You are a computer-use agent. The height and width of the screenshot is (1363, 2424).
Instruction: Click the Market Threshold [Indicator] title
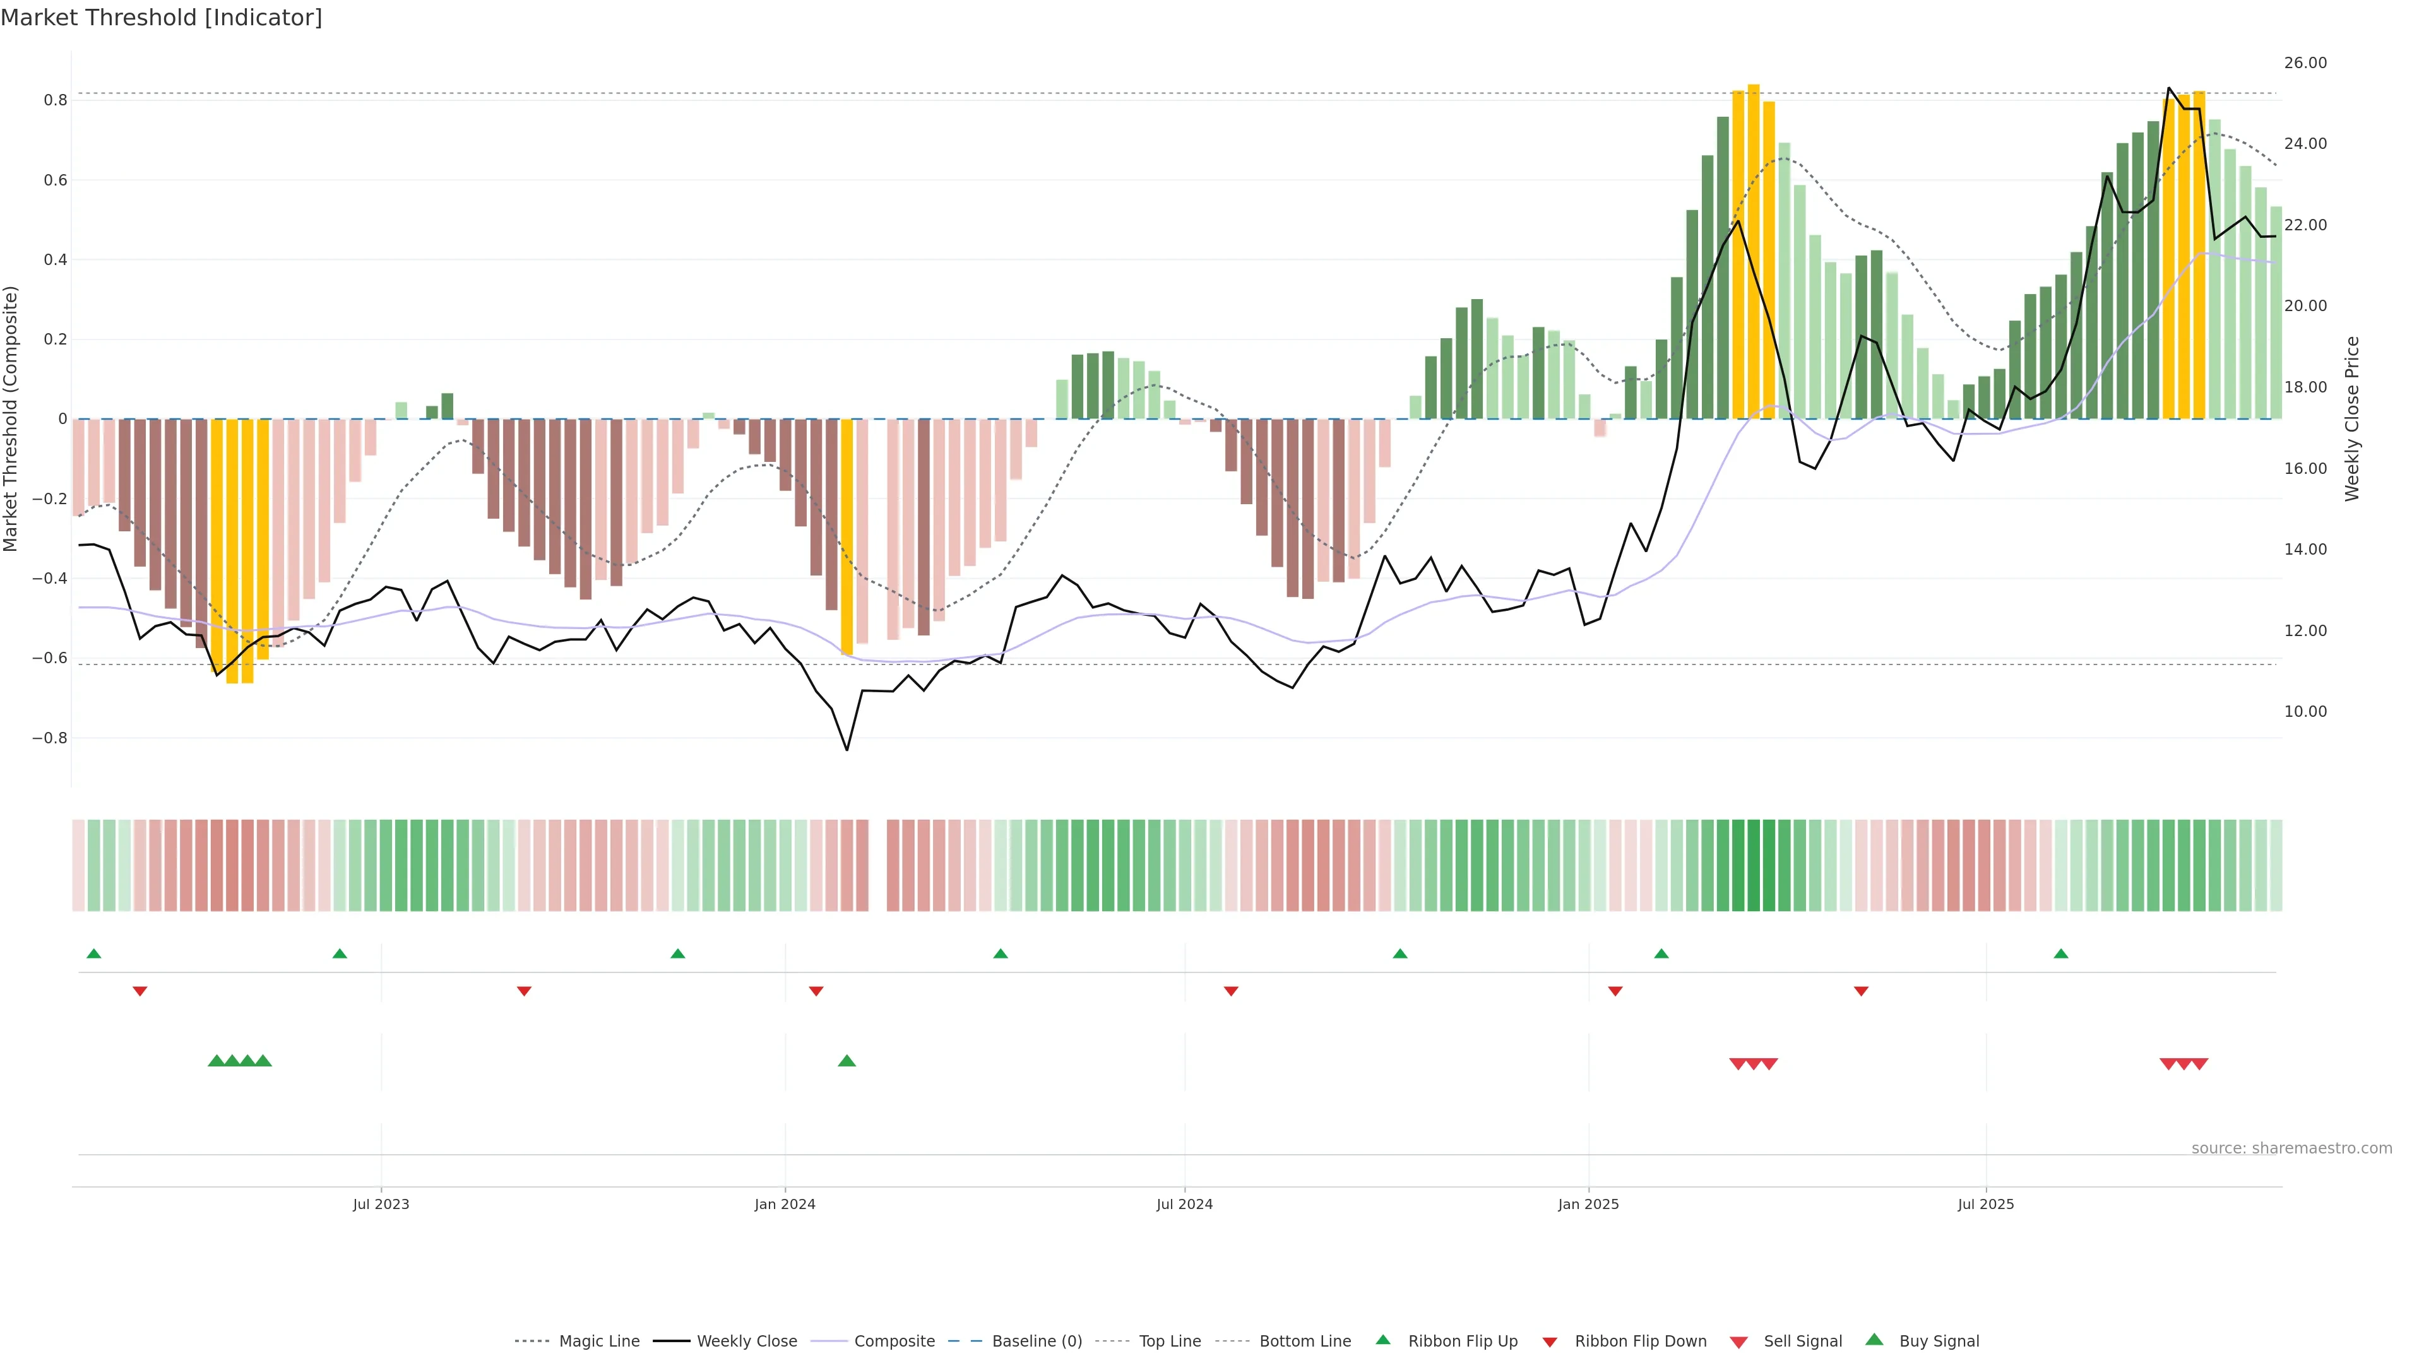161,18
